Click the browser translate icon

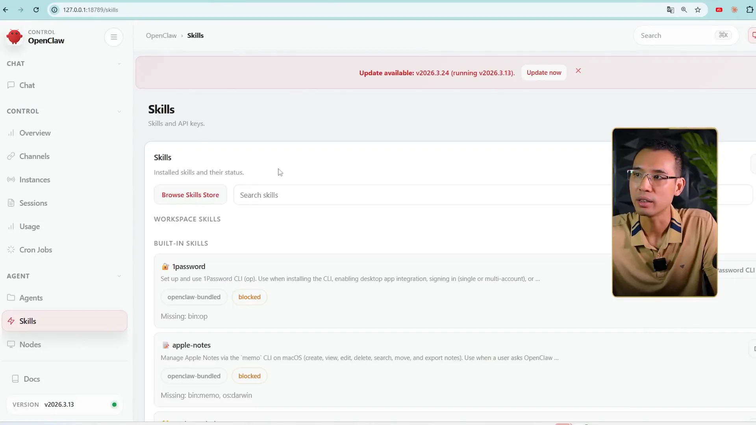tap(670, 10)
